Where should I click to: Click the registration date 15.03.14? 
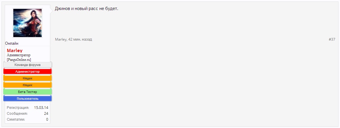click(x=41, y=107)
